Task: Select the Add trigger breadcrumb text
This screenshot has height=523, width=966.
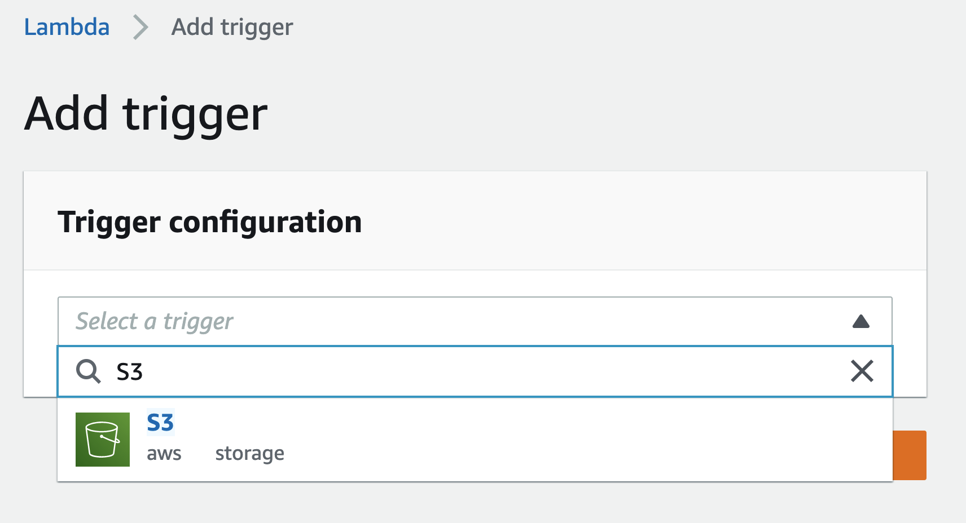Action: [232, 28]
